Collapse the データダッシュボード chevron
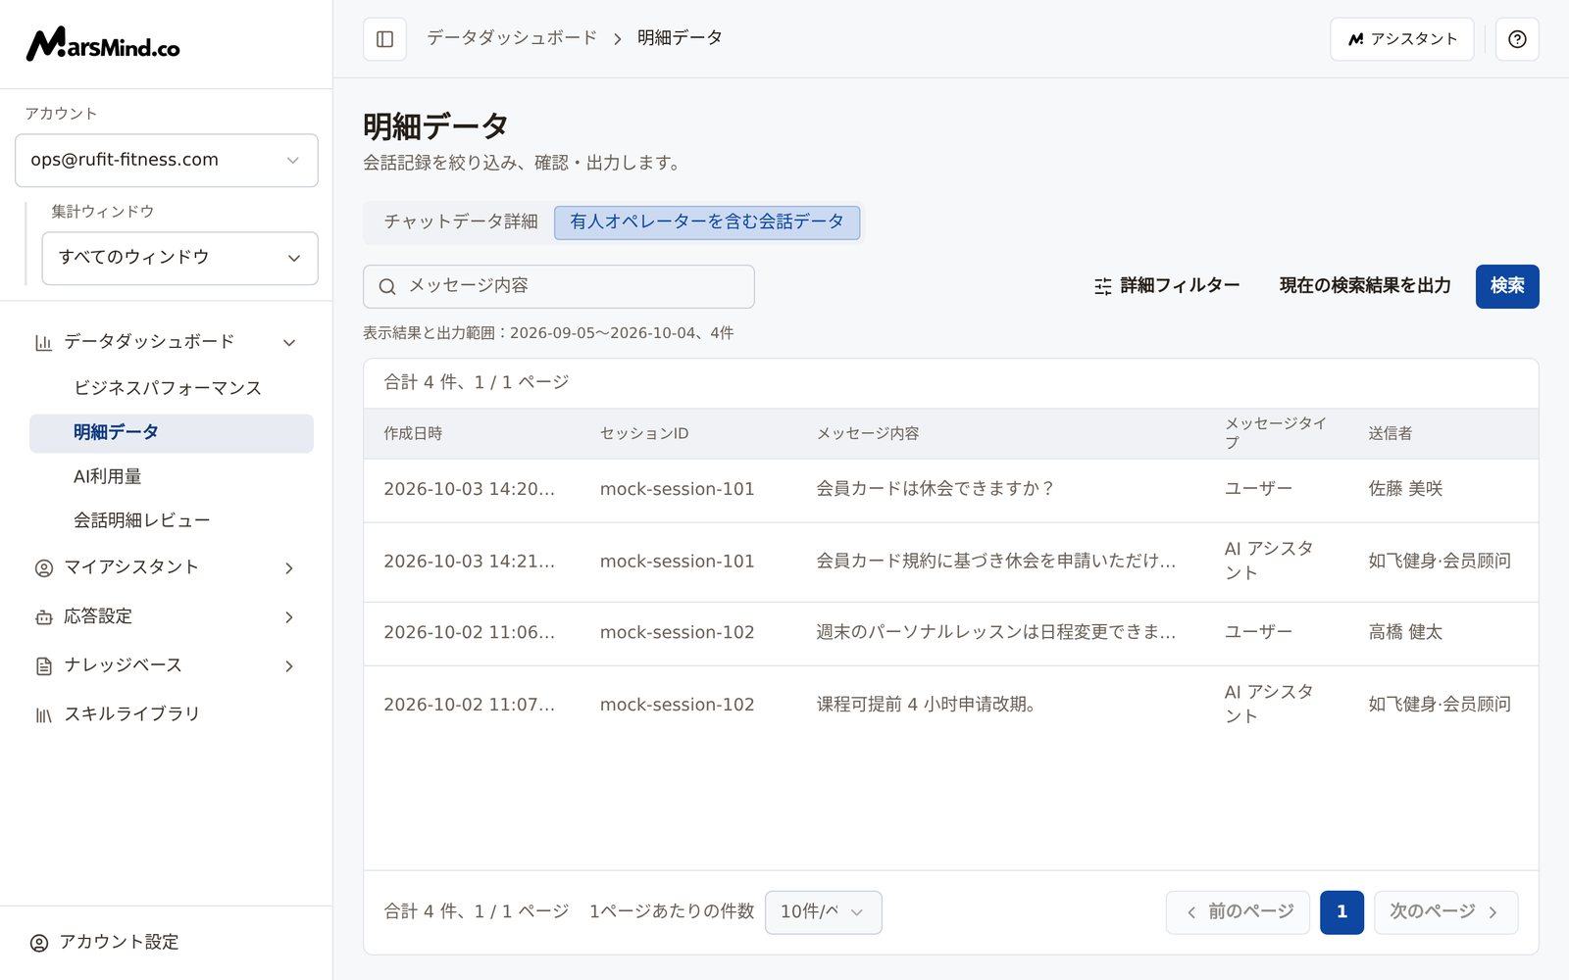The image size is (1569, 980). pos(289,343)
